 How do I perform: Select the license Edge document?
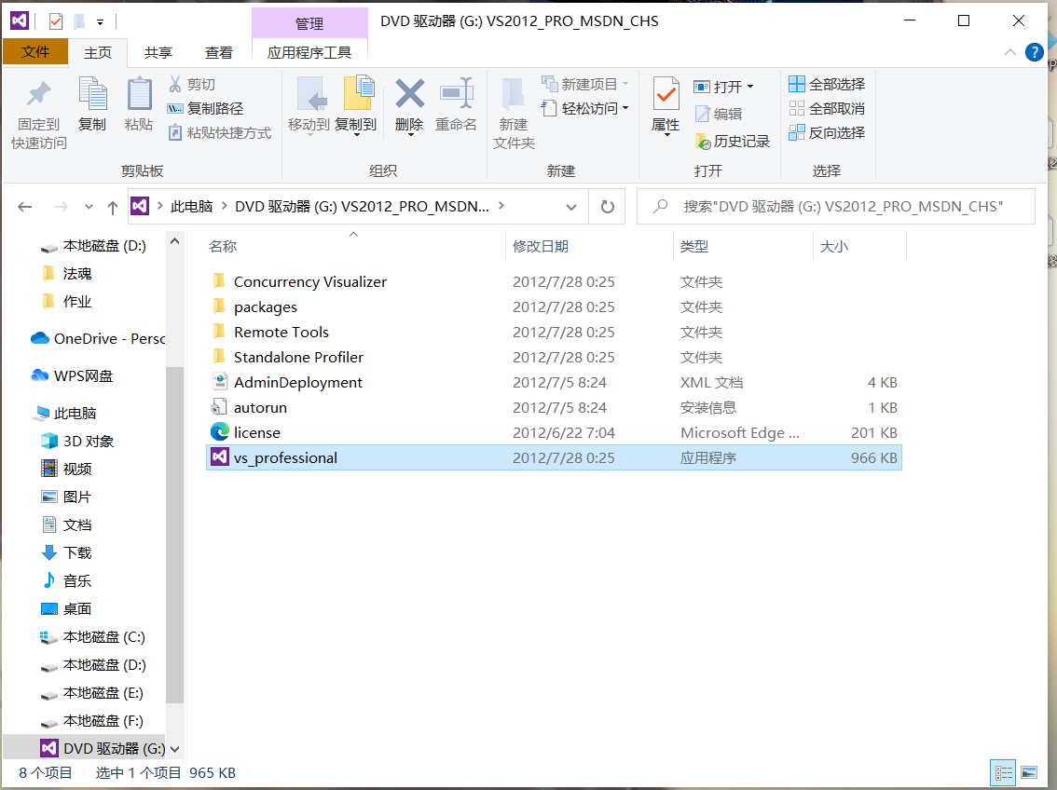(x=554, y=432)
